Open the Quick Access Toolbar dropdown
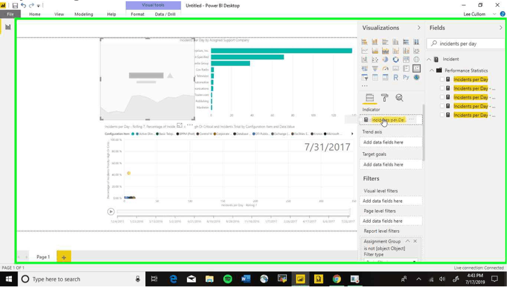This screenshot has width=508, height=287. click(x=39, y=6)
